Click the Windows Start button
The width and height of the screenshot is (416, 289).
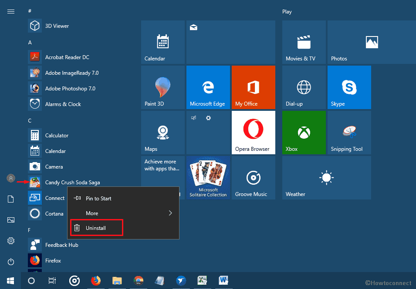pyautogui.click(x=10, y=281)
